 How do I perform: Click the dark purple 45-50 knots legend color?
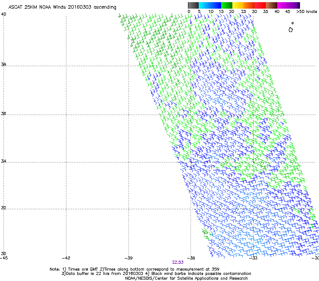pos(294,5)
